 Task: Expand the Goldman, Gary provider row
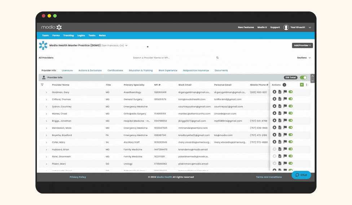tap(47, 92)
